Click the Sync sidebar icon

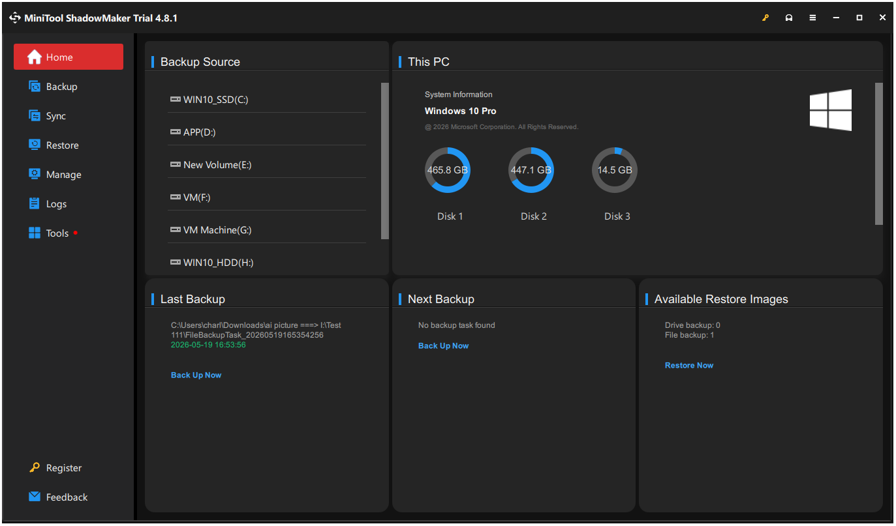35,115
